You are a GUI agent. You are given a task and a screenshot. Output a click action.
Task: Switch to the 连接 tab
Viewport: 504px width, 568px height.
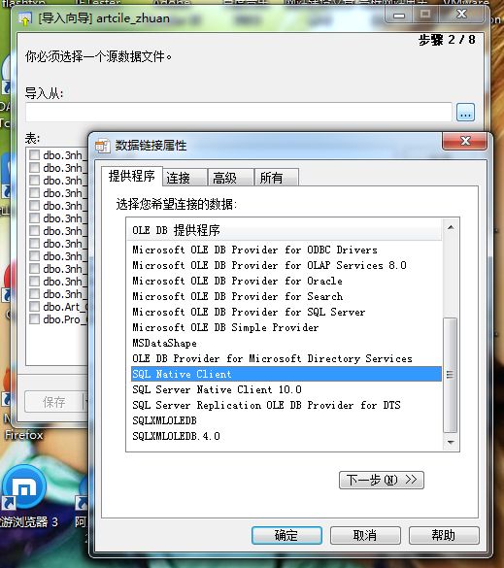(185, 178)
